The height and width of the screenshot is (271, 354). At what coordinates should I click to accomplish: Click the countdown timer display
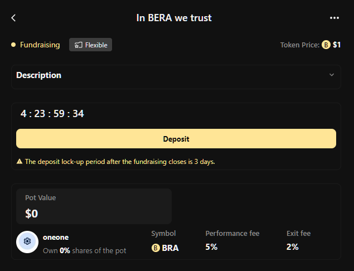tap(52, 114)
